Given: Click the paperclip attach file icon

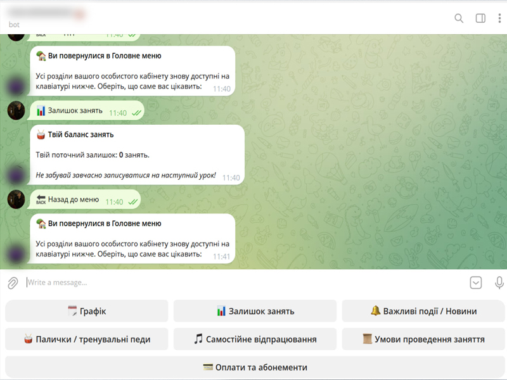Looking at the screenshot, I should point(13,283).
